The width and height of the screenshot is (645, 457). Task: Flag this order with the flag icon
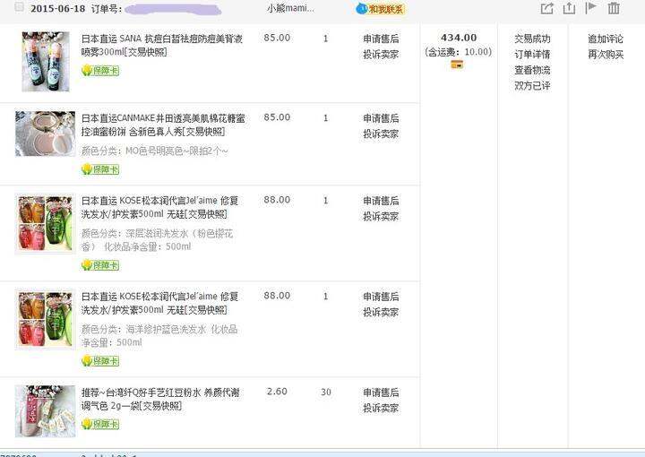pyautogui.click(x=591, y=8)
